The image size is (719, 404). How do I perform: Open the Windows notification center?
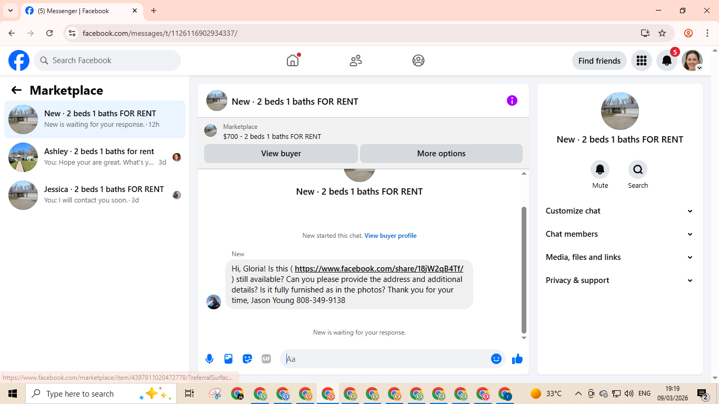click(703, 393)
